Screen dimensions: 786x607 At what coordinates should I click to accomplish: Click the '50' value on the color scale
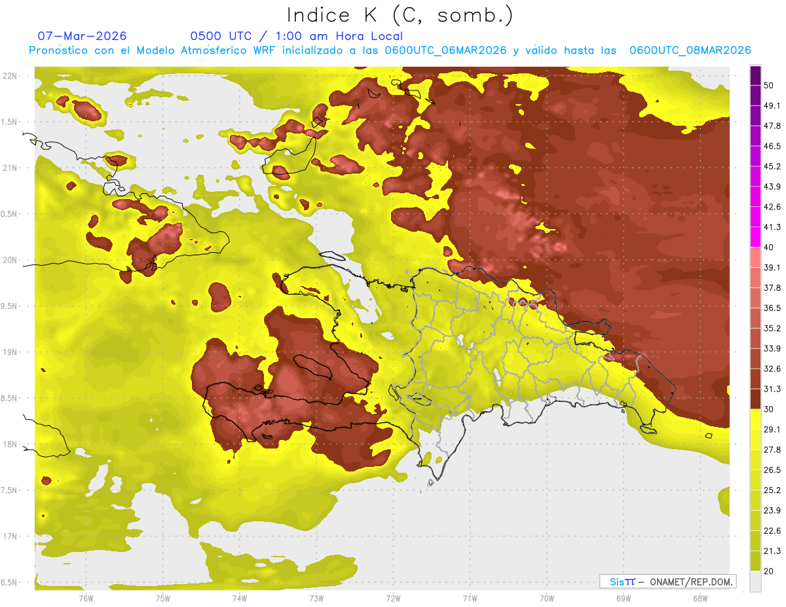(770, 85)
